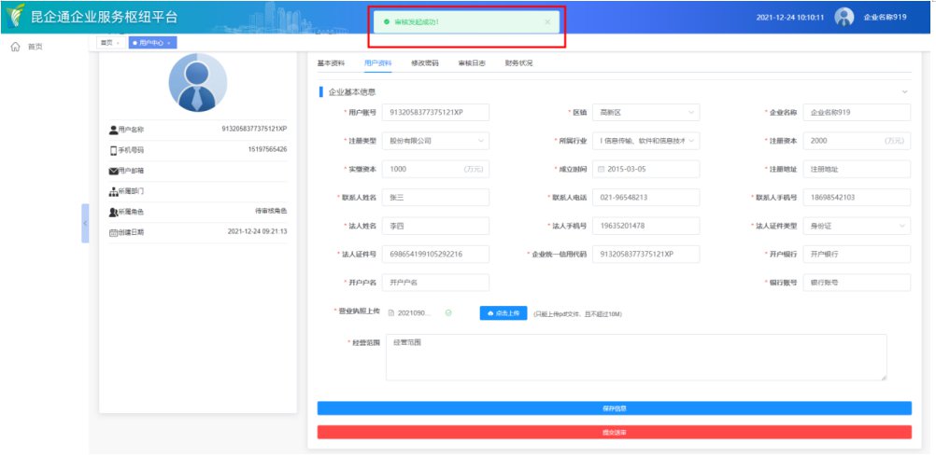
Task: Click the large user profile avatar
Action: click(197, 82)
